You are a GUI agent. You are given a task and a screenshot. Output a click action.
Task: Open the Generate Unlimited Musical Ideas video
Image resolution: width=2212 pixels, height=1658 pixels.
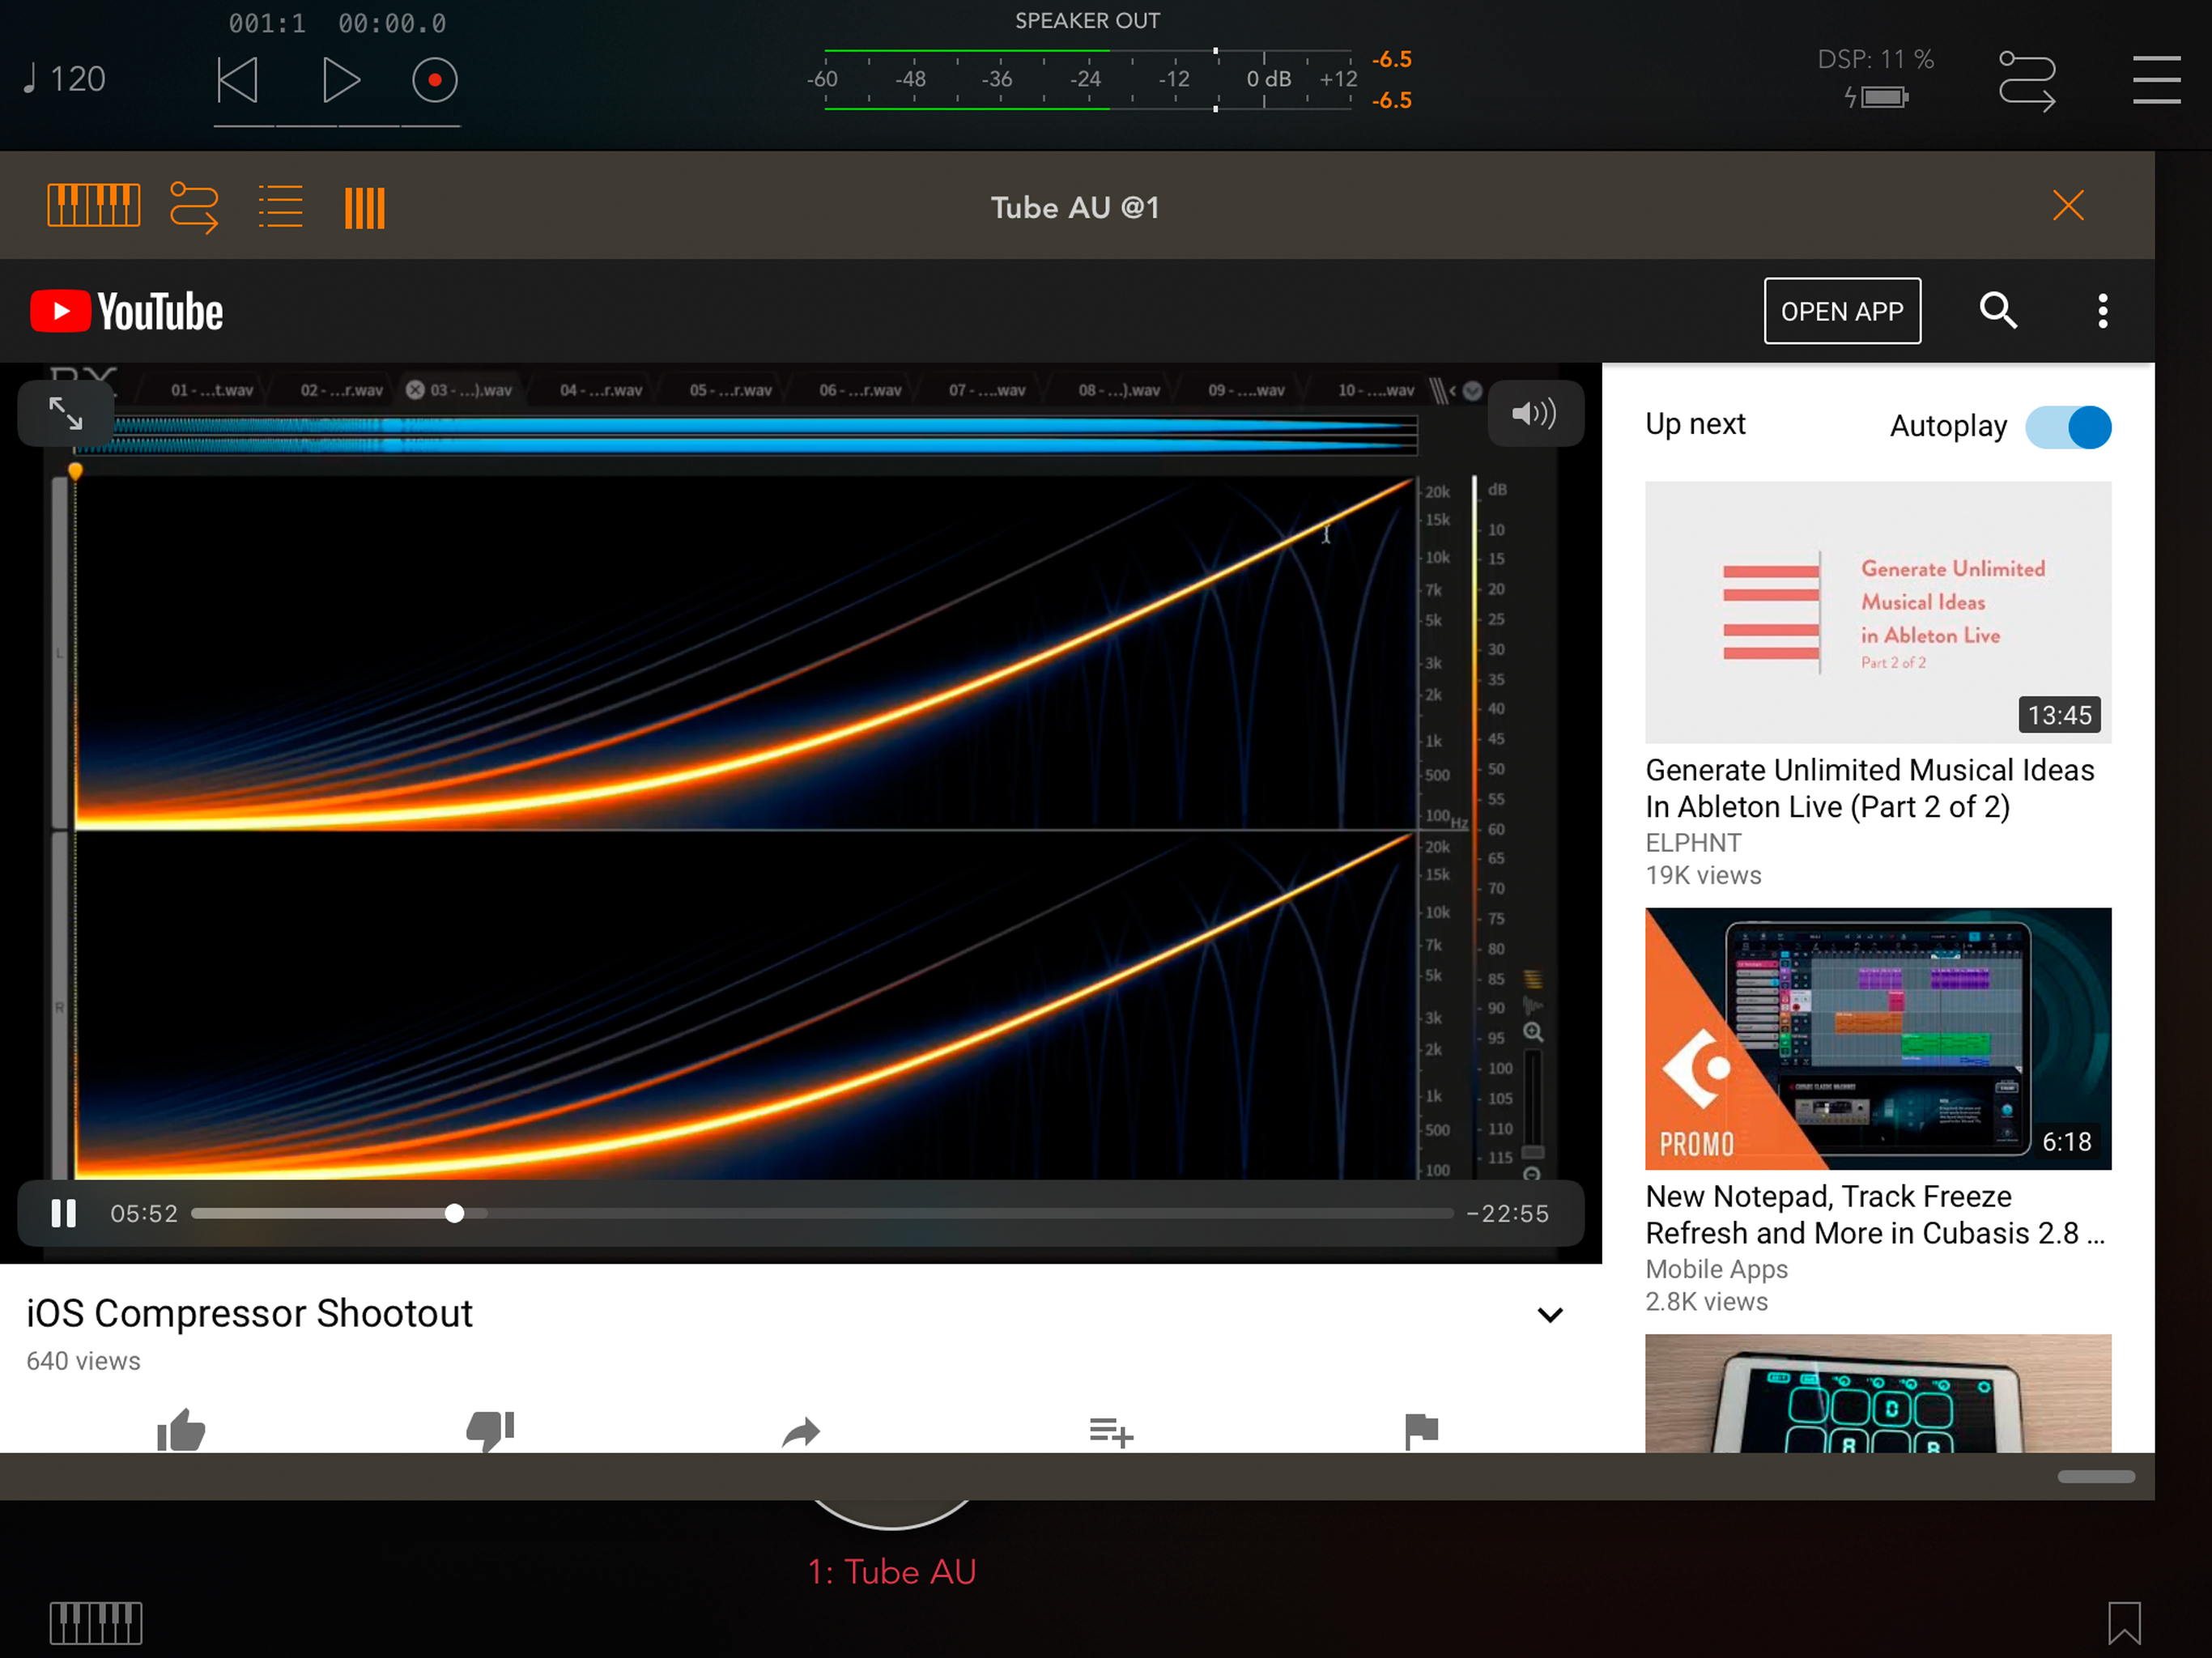click(1877, 612)
